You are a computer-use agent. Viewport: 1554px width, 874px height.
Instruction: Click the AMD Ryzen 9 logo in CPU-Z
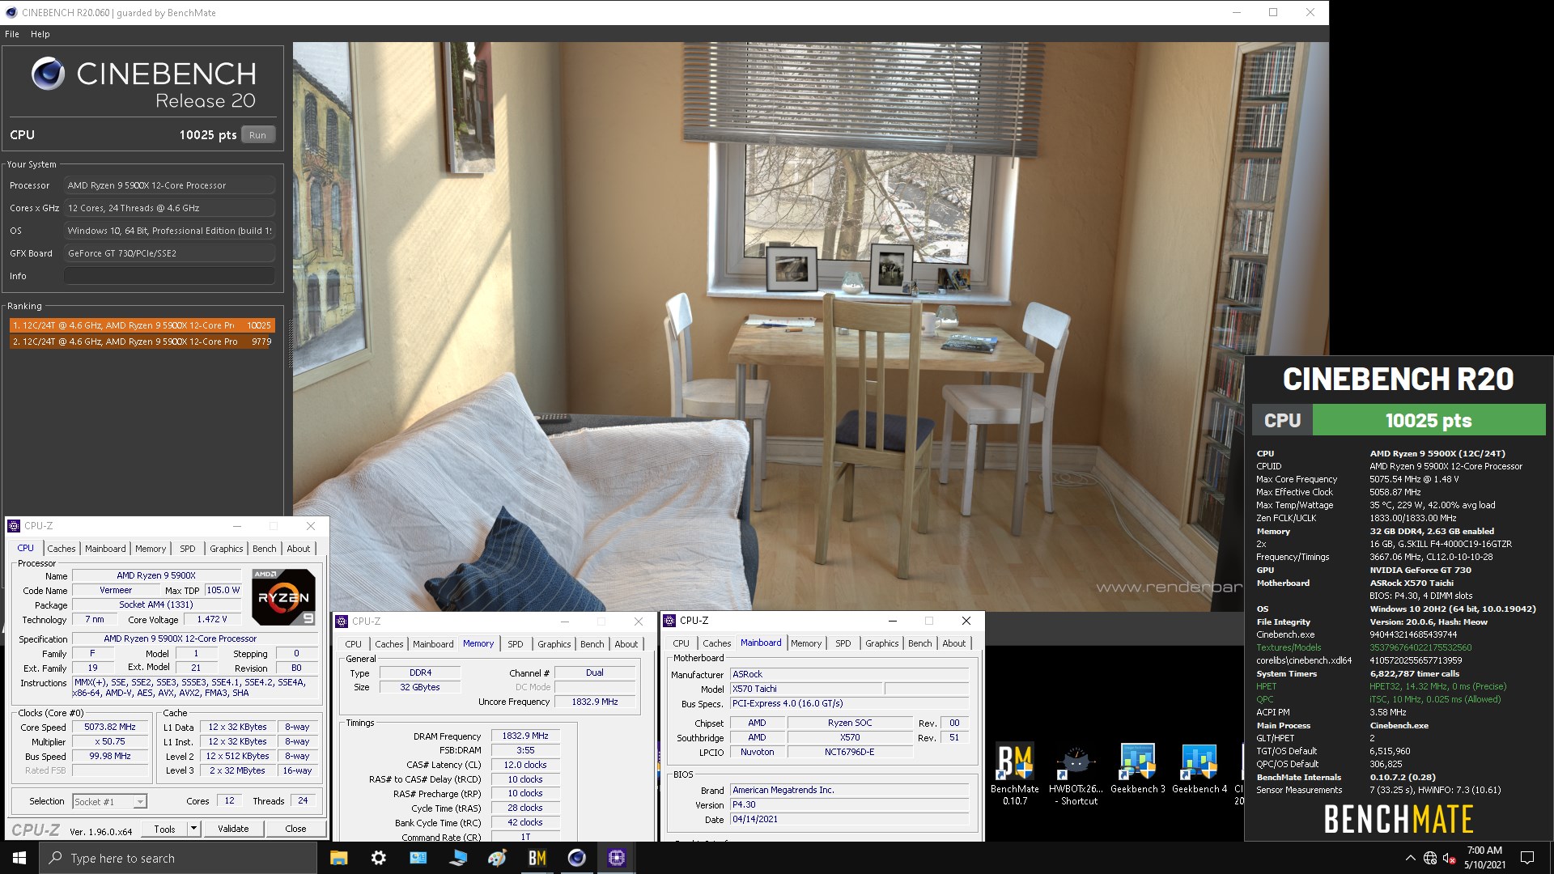(x=283, y=597)
